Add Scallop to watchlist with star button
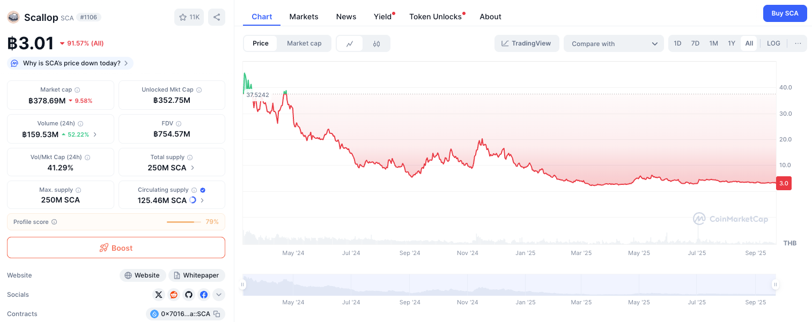 pos(189,17)
